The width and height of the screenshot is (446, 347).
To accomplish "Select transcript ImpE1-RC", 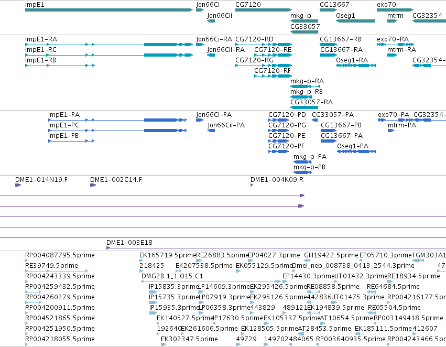I will tap(109, 55).
